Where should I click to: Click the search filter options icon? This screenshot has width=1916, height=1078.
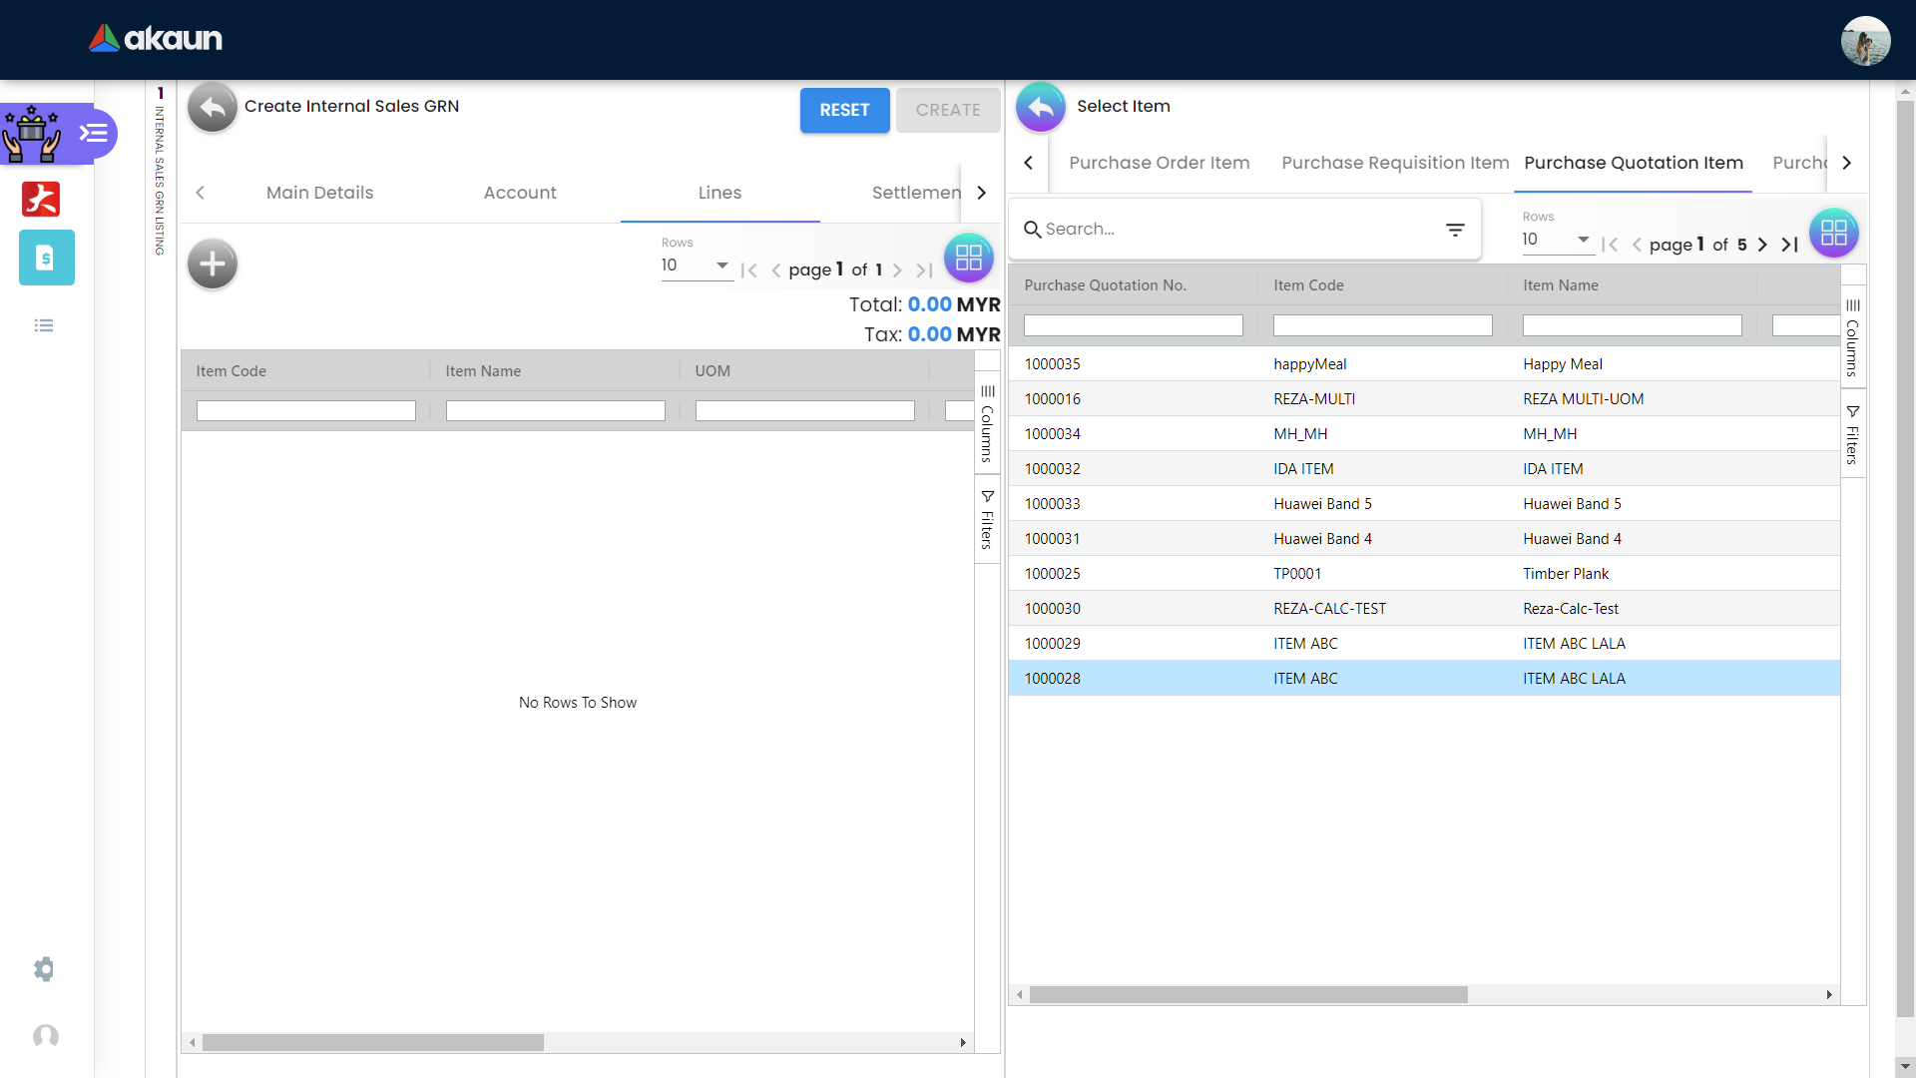click(1455, 230)
